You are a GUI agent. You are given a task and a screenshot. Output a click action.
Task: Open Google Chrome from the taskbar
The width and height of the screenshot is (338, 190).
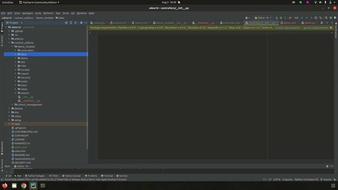coord(24,185)
